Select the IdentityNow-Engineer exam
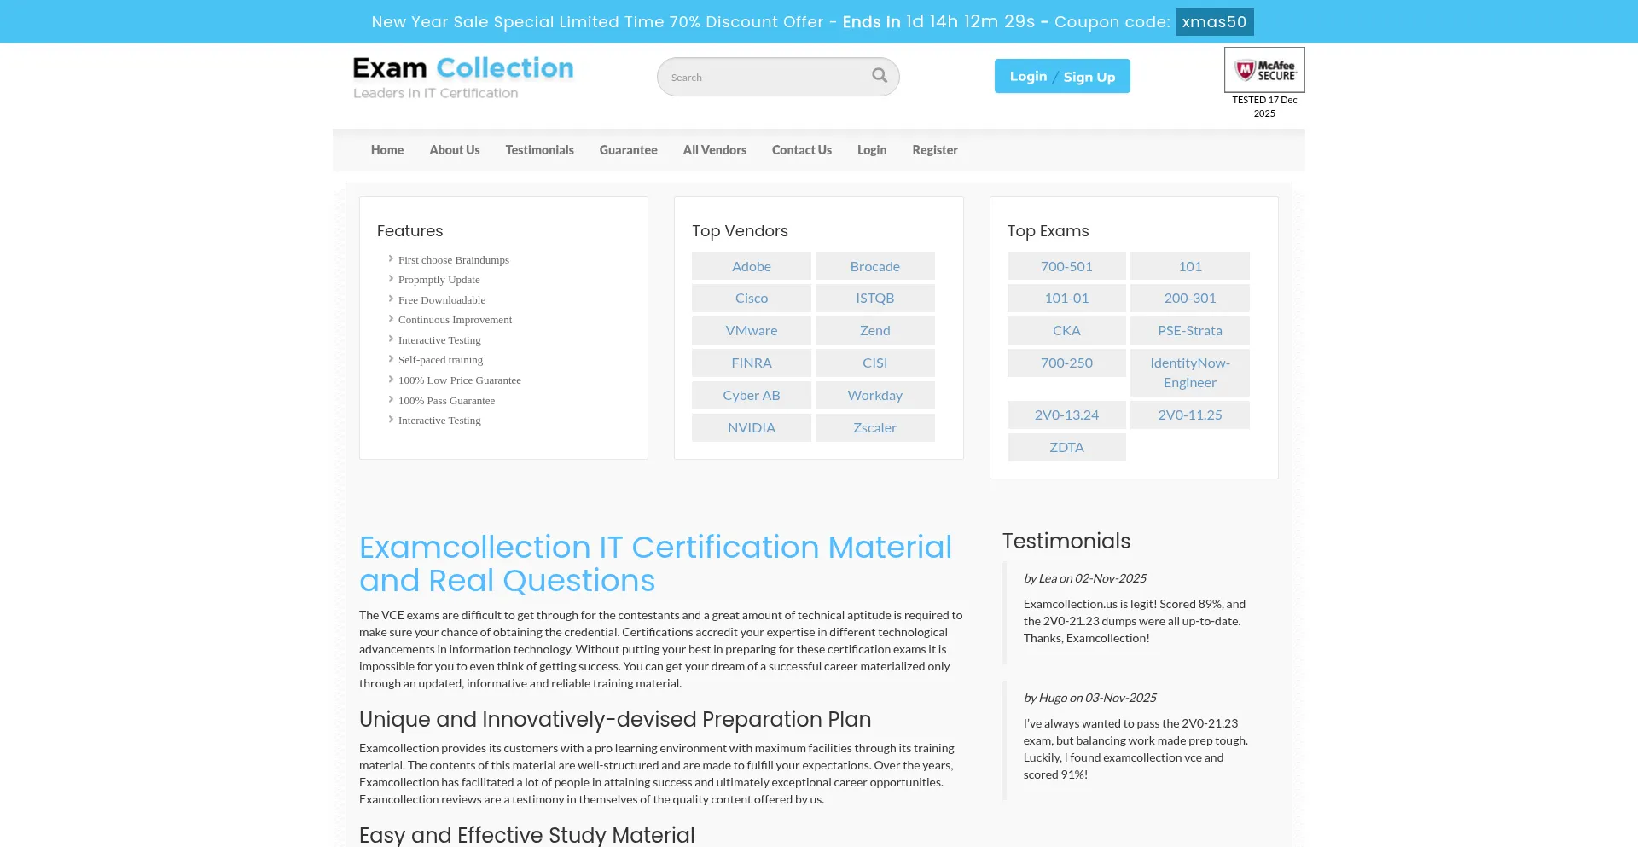Screen dimensions: 1638x847 tap(1189, 373)
